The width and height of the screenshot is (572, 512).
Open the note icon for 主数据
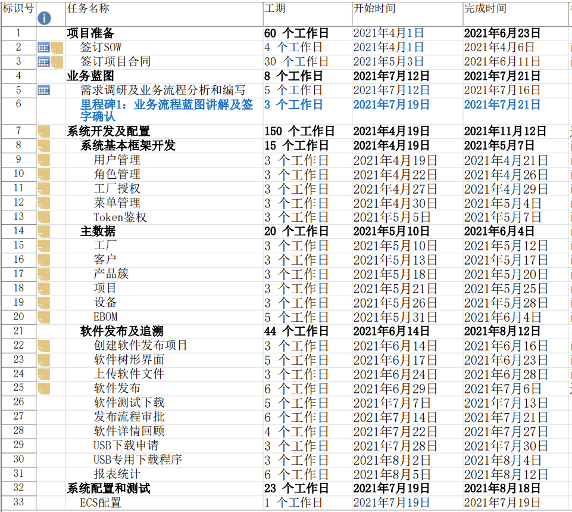44,231
